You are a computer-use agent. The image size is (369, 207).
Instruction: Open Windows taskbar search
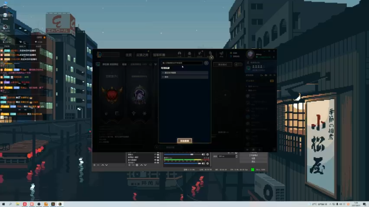click(10, 204)
